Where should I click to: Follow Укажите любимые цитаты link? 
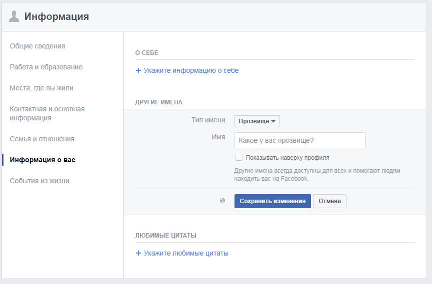pos(186,253)
